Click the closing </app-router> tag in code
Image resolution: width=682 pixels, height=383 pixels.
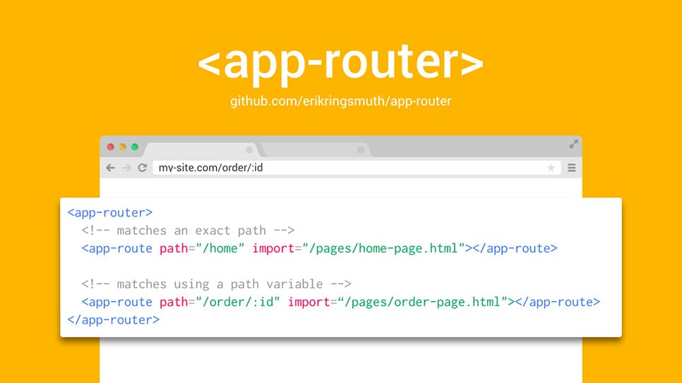(114, 320)
